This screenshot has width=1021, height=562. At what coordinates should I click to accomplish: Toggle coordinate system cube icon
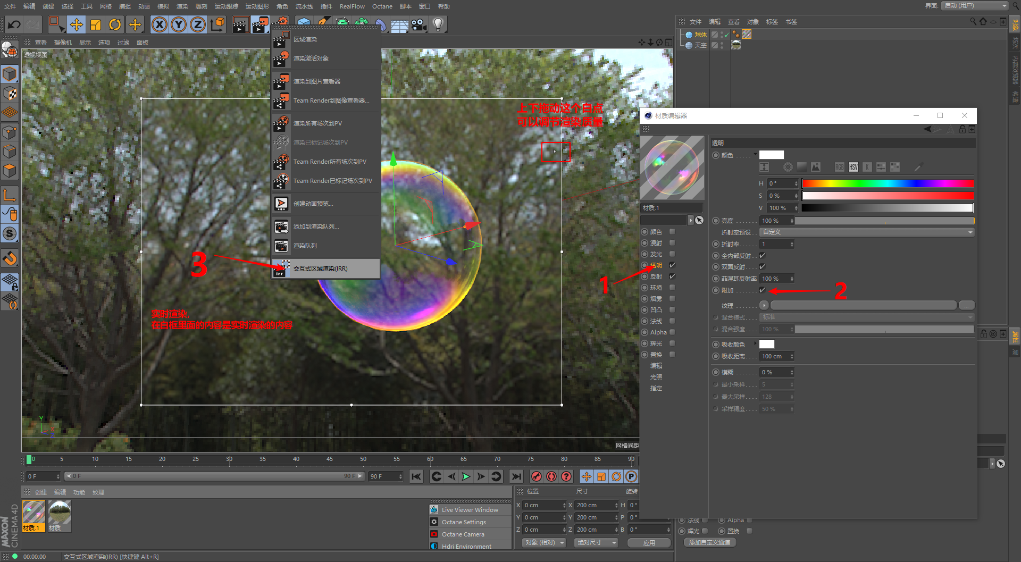[x=217, y=24]
